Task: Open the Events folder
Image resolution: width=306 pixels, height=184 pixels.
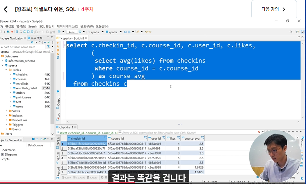Action: (x=16, y=129)
